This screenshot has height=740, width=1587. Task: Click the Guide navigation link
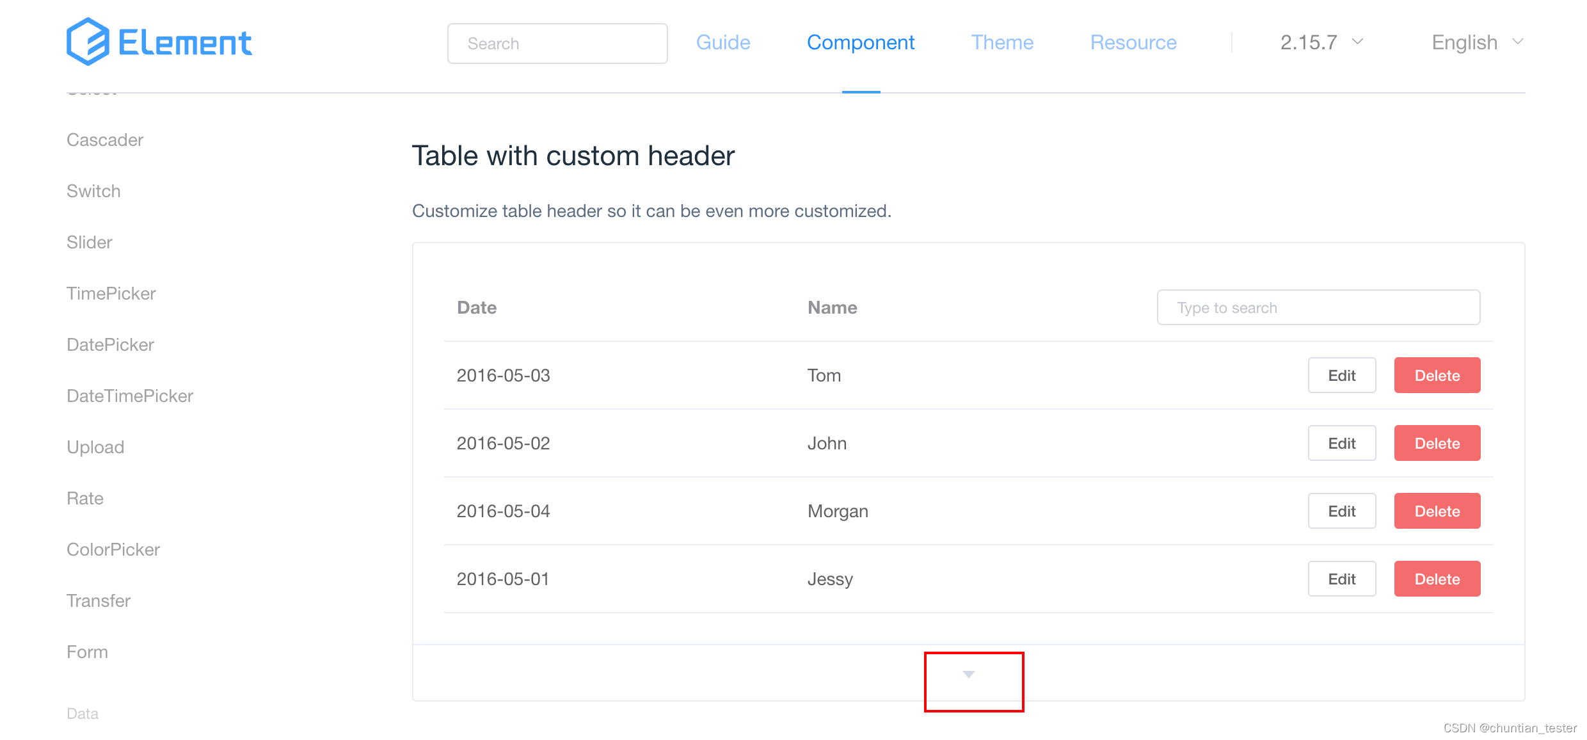[x=722, y=42]
